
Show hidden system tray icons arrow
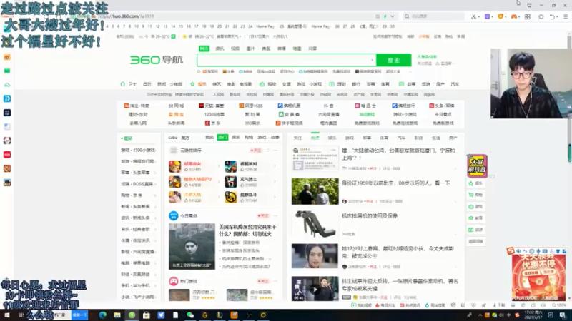[x=480, y=315]
